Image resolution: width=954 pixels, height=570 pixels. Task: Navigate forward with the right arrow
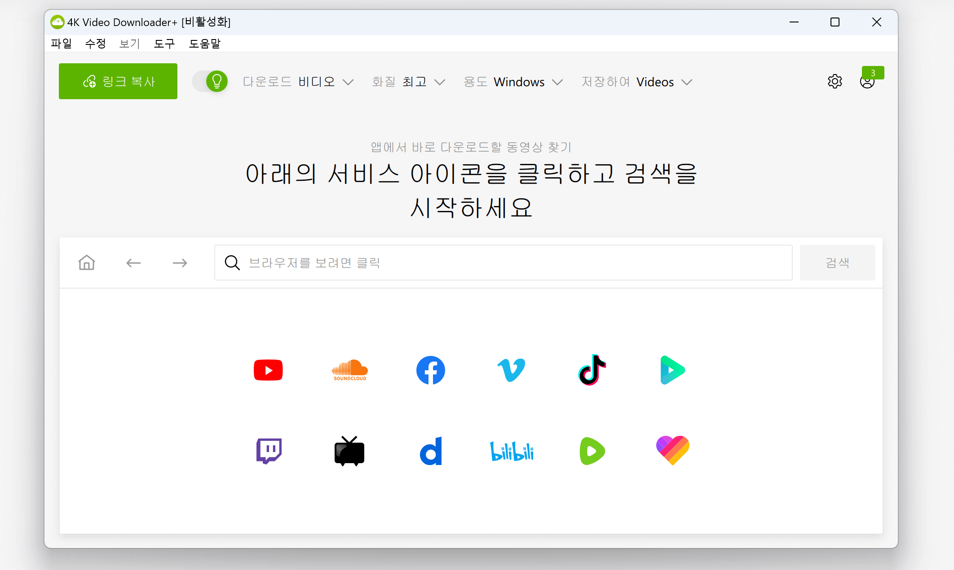[180, 263]
